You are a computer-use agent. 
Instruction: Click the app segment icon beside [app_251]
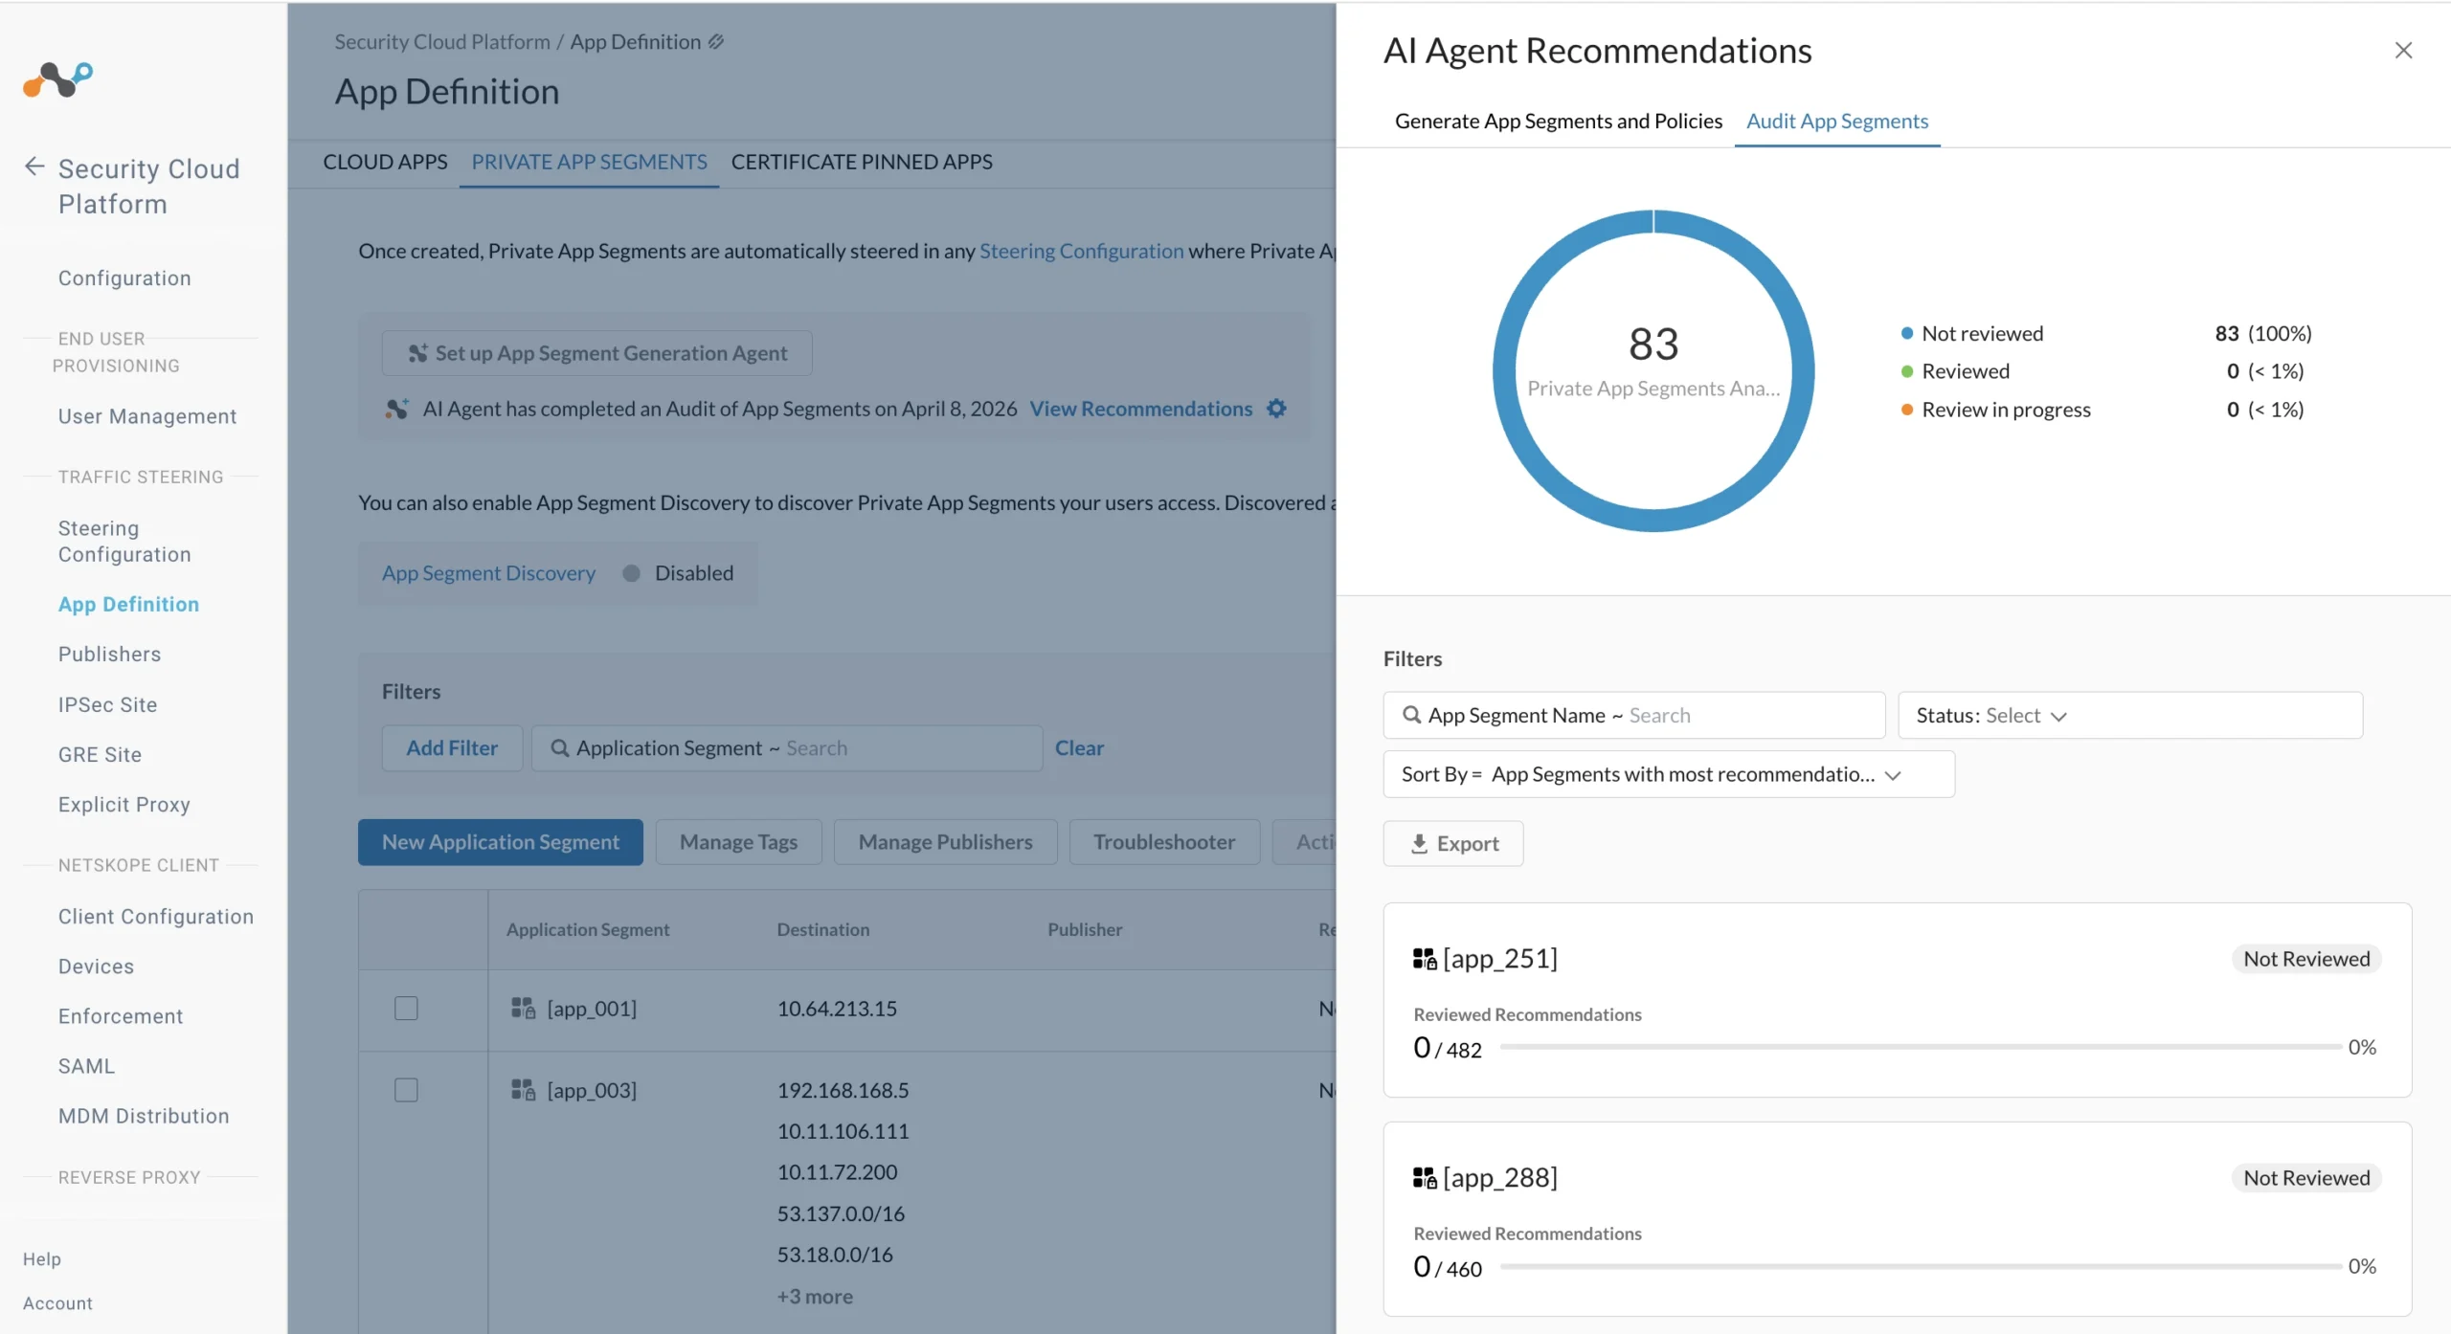[1425, 959]
